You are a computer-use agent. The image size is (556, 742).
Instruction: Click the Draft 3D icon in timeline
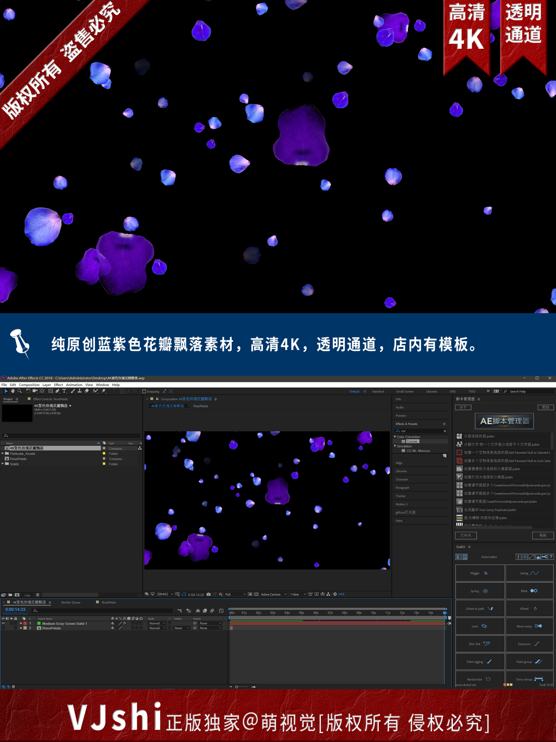pos(189,611)
